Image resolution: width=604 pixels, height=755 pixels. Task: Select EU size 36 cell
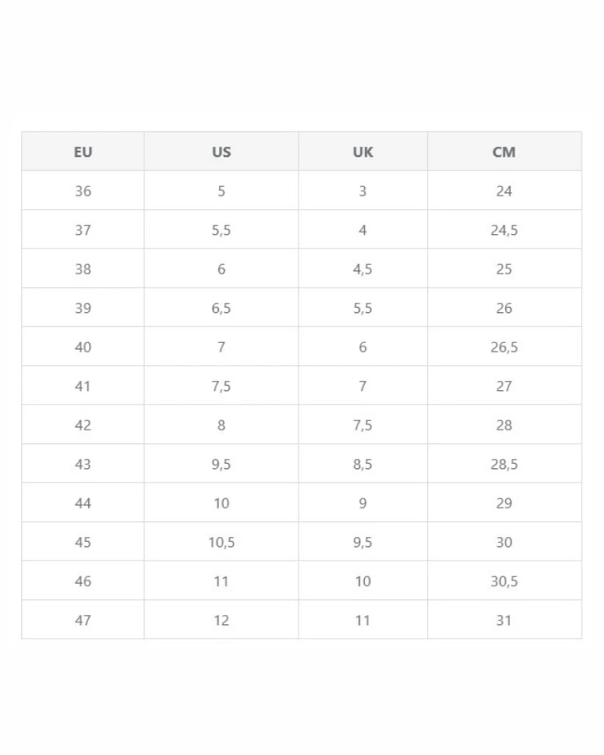tap(83, 190)
